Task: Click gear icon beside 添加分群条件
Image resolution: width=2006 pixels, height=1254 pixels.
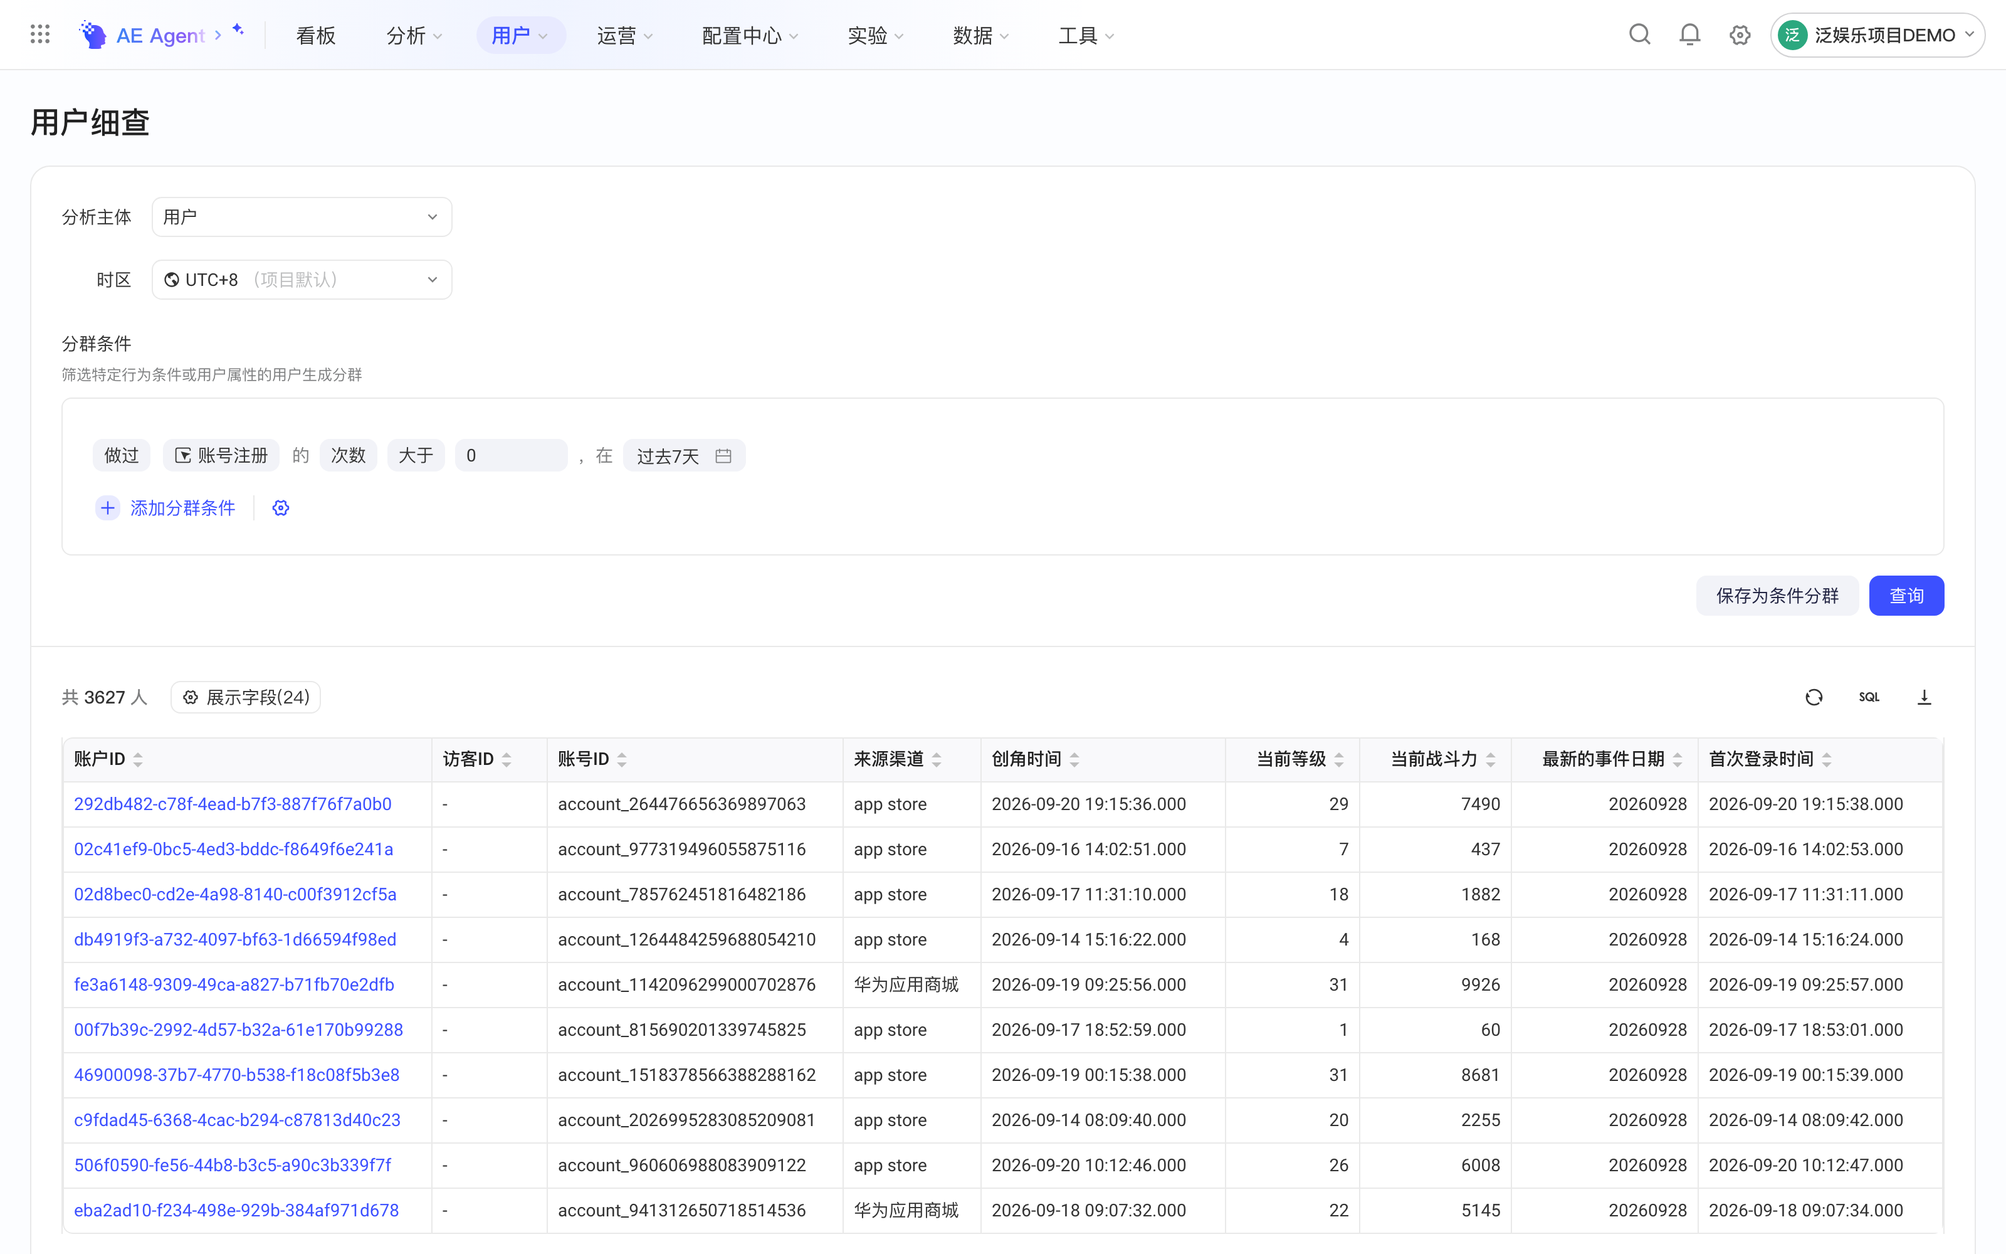Action: coord(281,508)
